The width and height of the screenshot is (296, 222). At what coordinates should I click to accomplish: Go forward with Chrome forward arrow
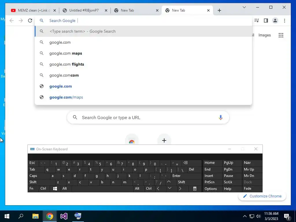point(21,21)
